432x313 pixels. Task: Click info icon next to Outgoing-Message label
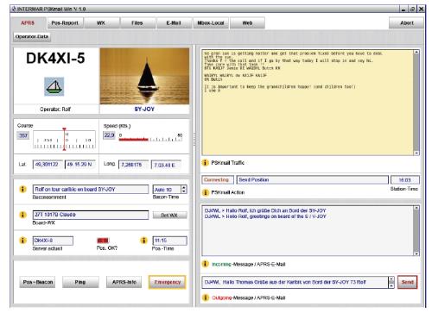[x=205, y=297]
